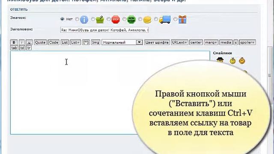This screenshot has width=274, height=154.
Task: Click the tab table button
Action: point(14,48)
